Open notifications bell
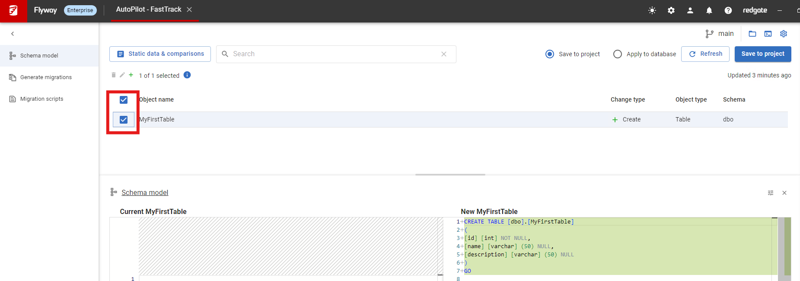 [709, 10]
